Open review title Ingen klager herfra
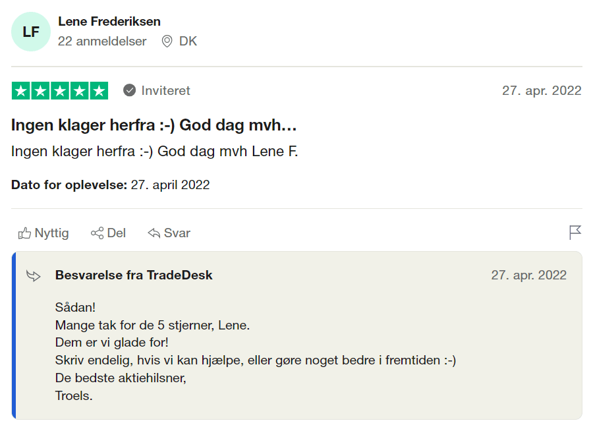 pyautogui.click(x=154, y=125)
